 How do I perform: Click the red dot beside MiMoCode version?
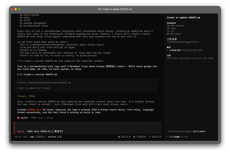(167, 137)
